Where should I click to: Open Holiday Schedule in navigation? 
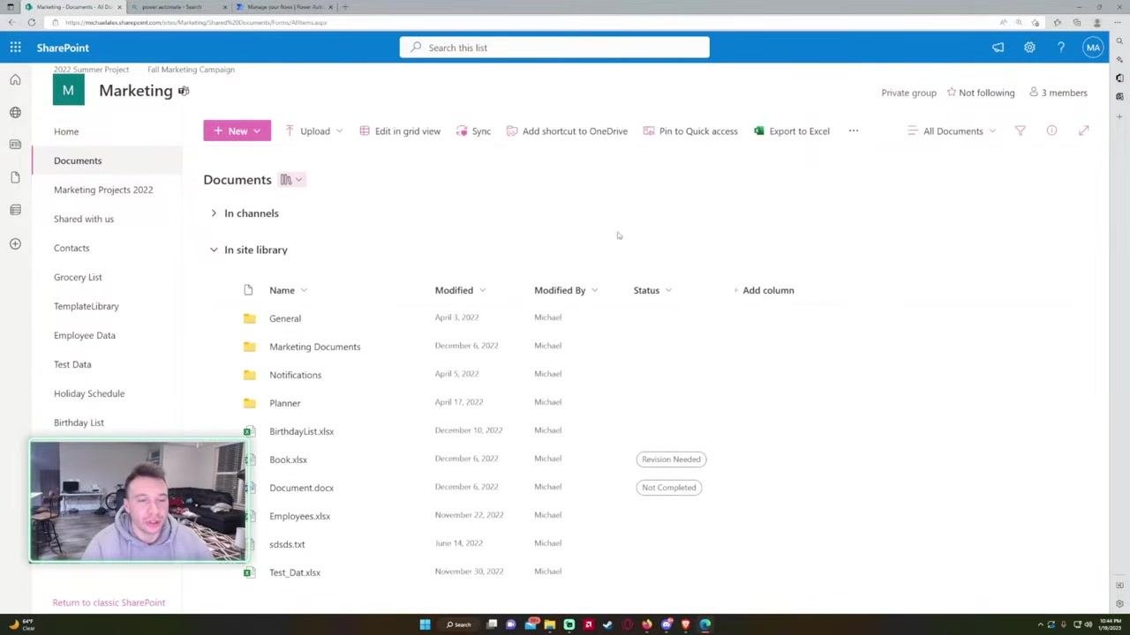pyautogui.click(x=89, y=393)
